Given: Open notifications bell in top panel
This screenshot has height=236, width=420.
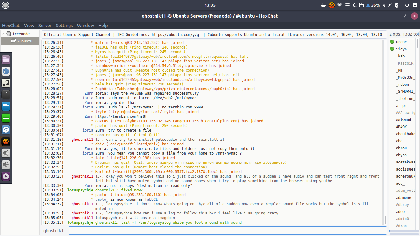Looking at the screenshot, I should [x=368, y=5].
